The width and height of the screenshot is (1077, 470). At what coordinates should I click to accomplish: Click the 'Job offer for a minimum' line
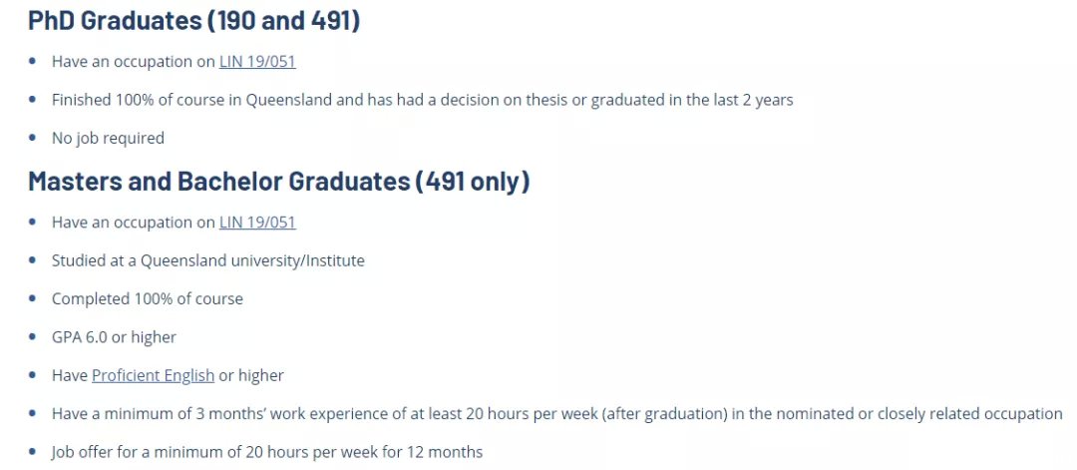click(267, 452)
